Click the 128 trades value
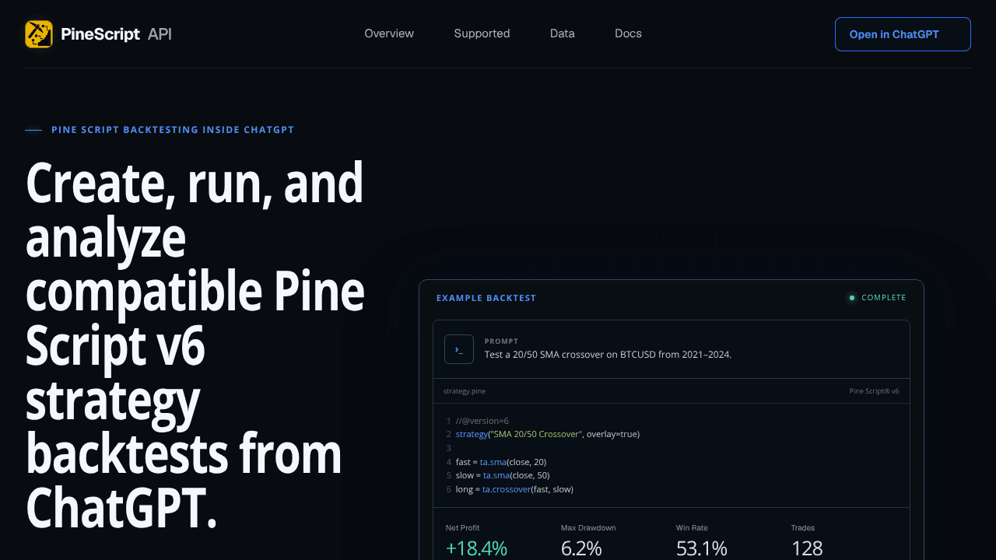 pos(807,548)
